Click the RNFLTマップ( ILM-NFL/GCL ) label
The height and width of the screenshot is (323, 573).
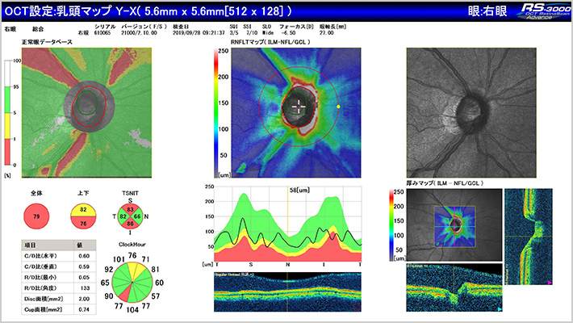point(270,42)
